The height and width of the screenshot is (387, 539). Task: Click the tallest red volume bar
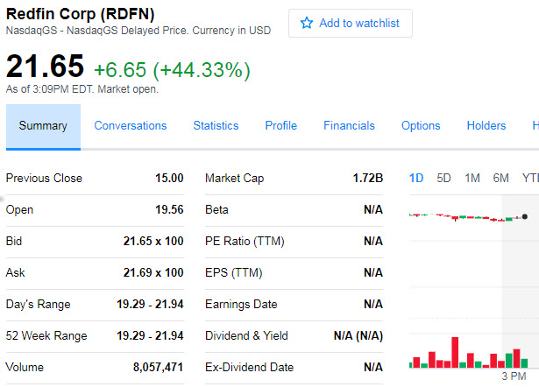click(x=455, y=352)
